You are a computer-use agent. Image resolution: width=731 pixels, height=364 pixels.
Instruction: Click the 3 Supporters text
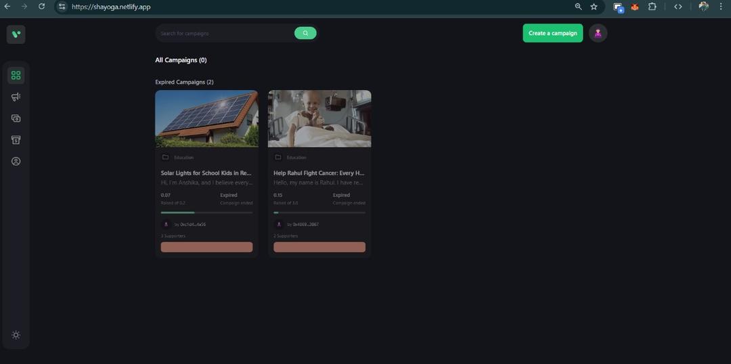173,236
